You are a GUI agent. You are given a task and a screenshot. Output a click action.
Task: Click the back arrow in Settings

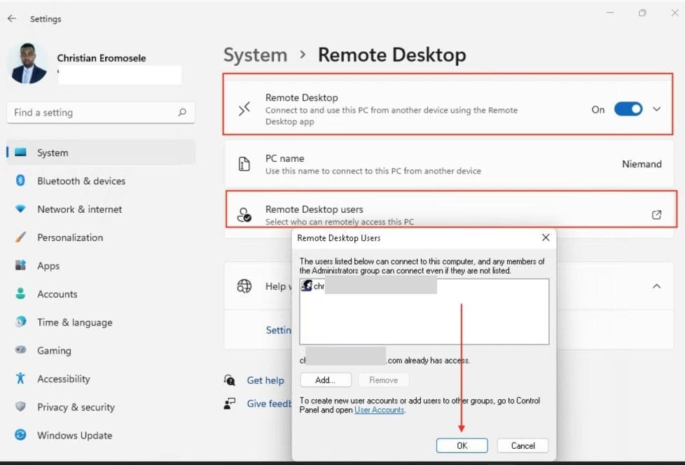(12, 19)
